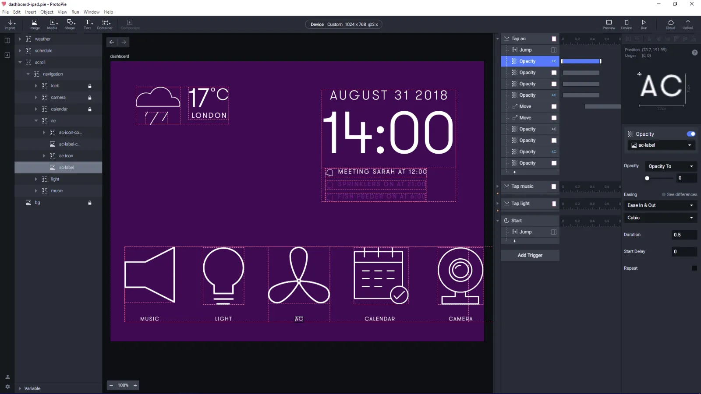
Task: Go forward with the right arrow button
Action: coord(124,42)
